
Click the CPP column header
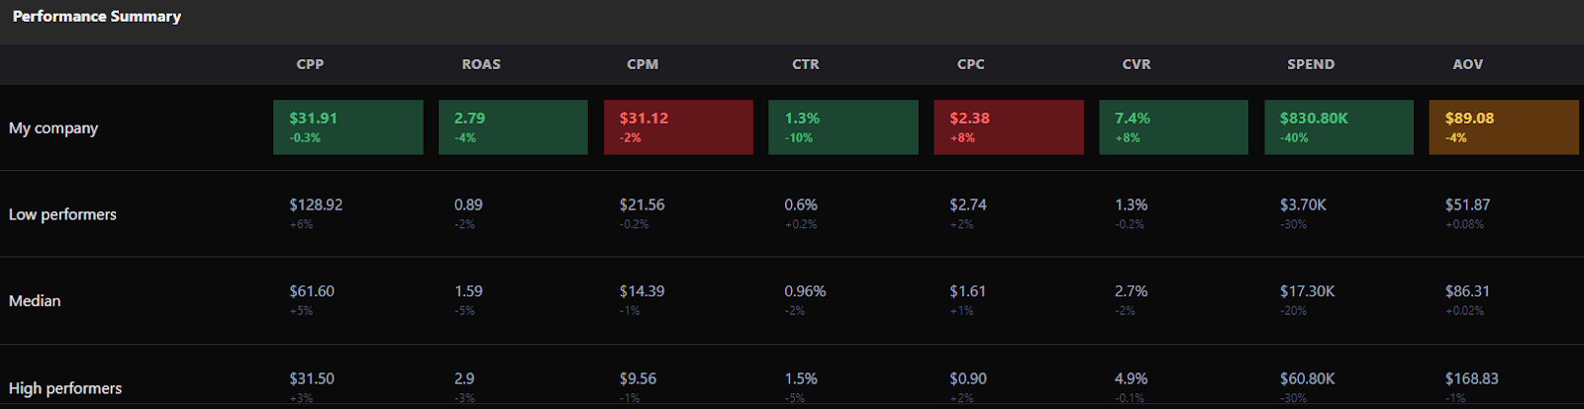point(310,64)
